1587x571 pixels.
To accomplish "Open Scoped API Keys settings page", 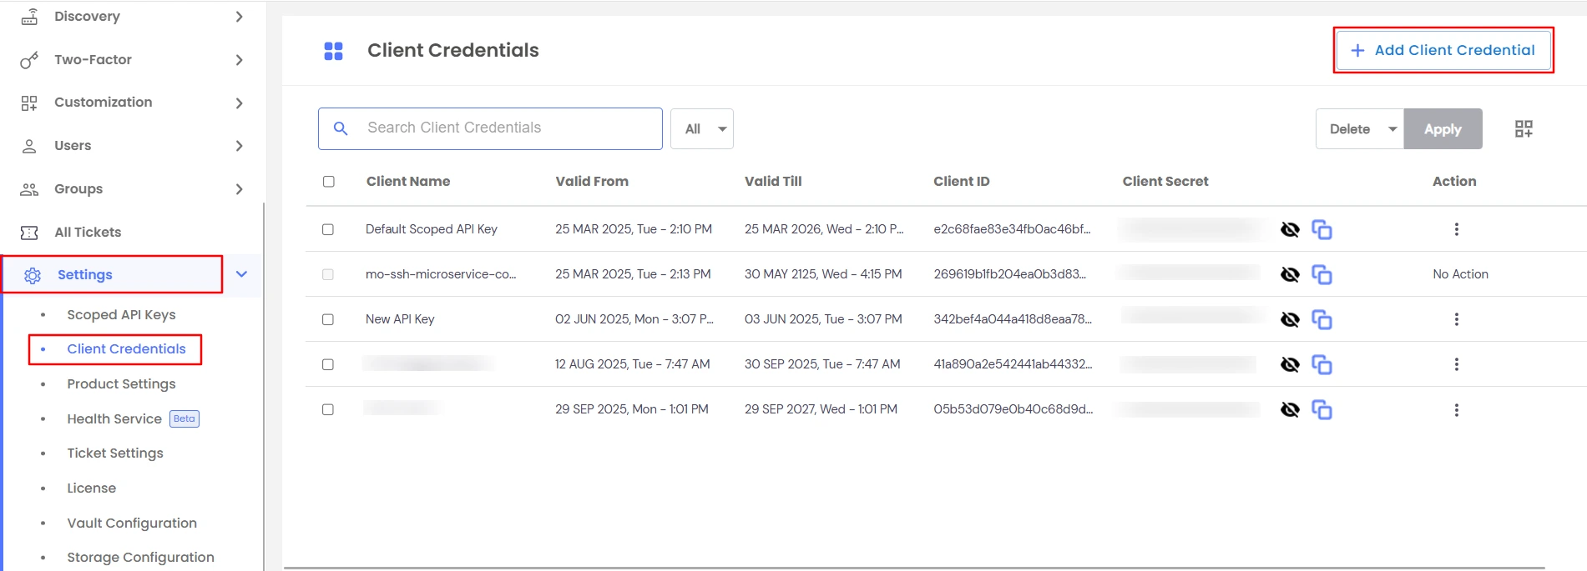I will 121,315.
